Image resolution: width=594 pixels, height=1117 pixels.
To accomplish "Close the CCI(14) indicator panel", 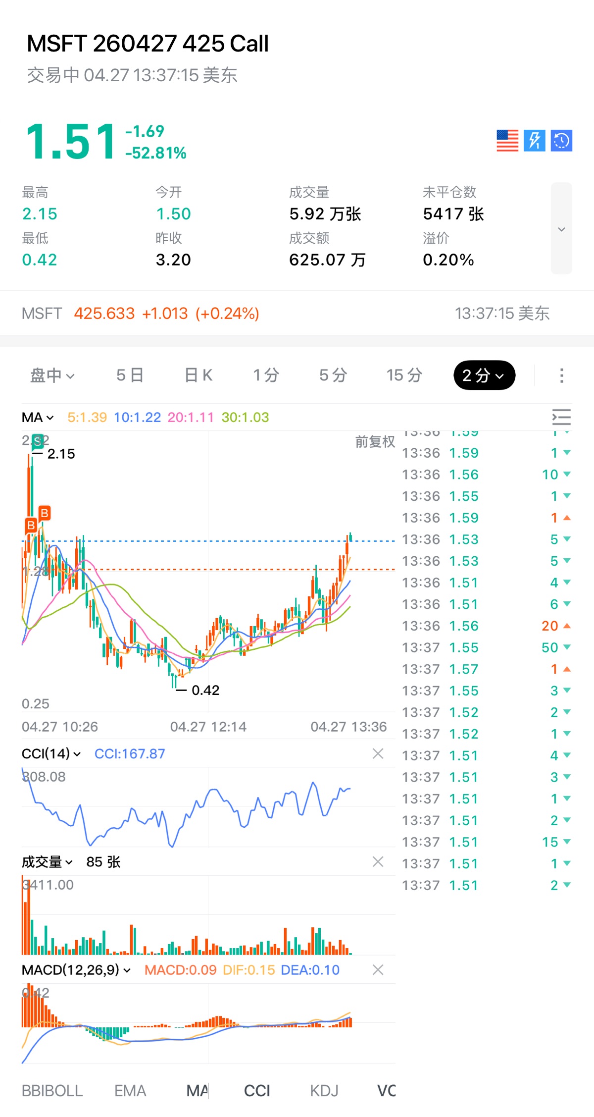I will click(x=378, y=753).
